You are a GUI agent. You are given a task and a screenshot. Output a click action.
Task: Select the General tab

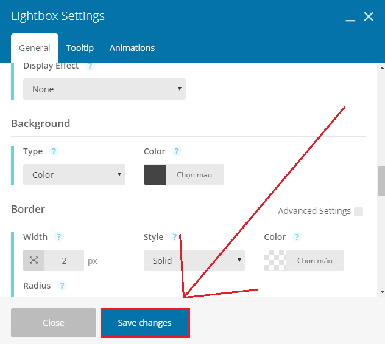(35, 48)
